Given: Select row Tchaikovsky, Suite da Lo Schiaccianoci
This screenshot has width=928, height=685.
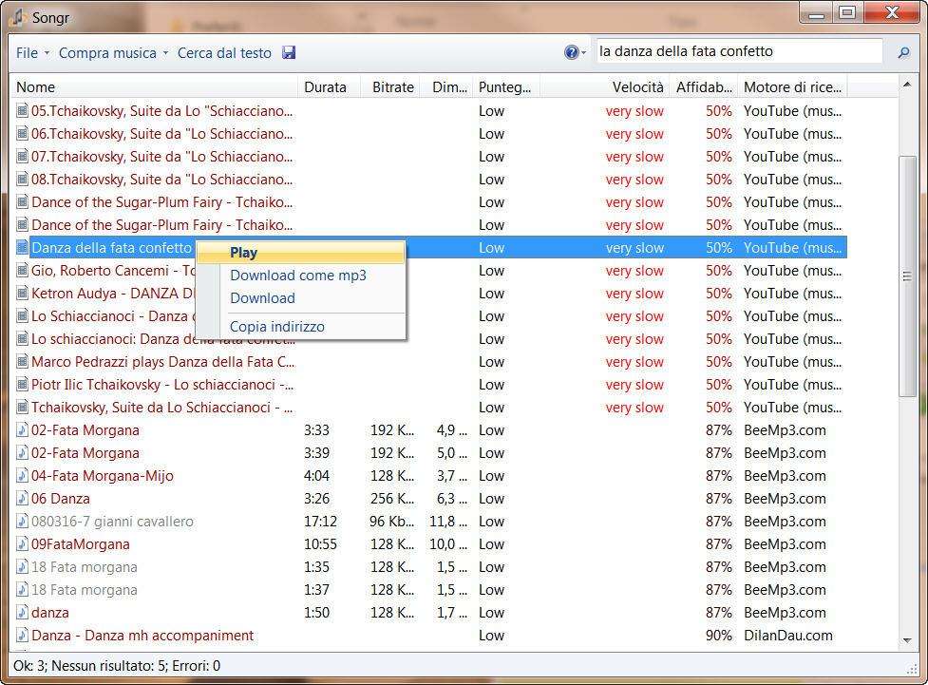Looking at the screenshot, I should [429, 408].
